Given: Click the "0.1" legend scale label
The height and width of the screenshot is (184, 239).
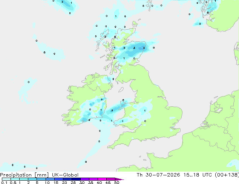Looking at the screenshot, I should coord(4,182).
